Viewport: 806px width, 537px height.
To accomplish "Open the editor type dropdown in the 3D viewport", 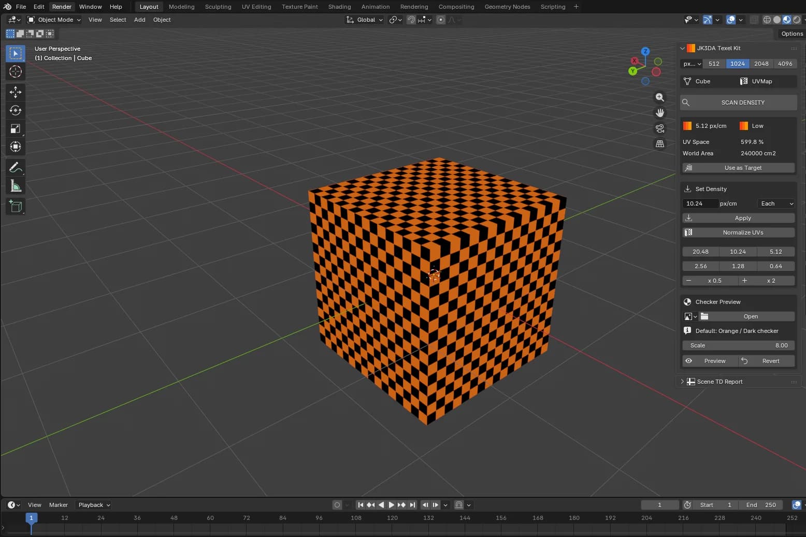I will click(15, 20).
